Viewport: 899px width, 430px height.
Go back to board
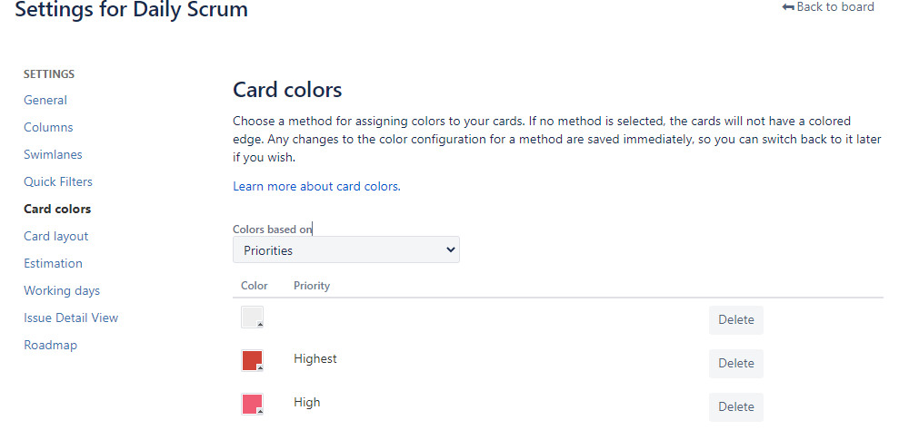click(834, 7)
